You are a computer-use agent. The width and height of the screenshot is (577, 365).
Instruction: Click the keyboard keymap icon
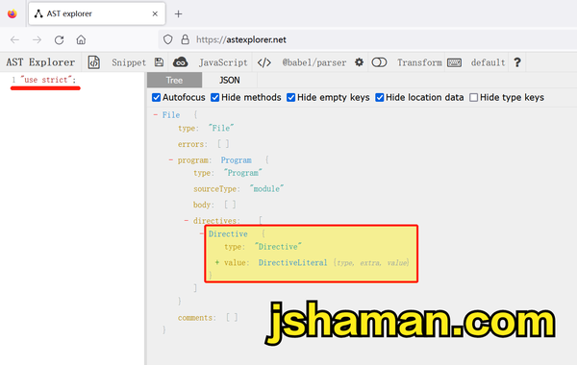click(x=454, y=62)
